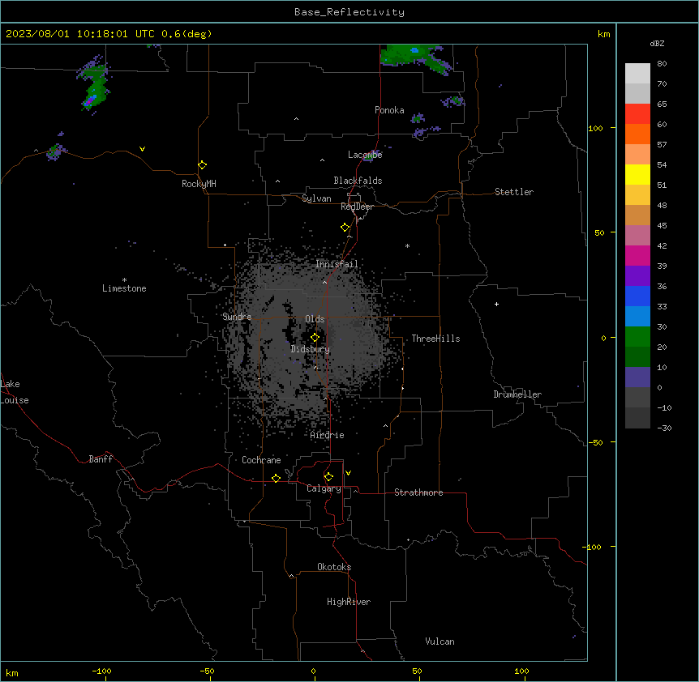699x682 pixels.
Task: Click the Olds label
Action: [315, 319]
